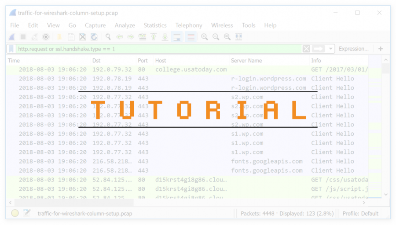Open the Statistics menu

coord(155,25)
